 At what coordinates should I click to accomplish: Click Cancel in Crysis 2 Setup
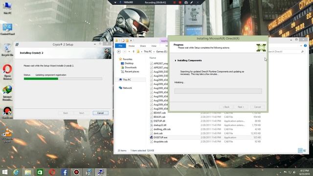pos(100,113)
